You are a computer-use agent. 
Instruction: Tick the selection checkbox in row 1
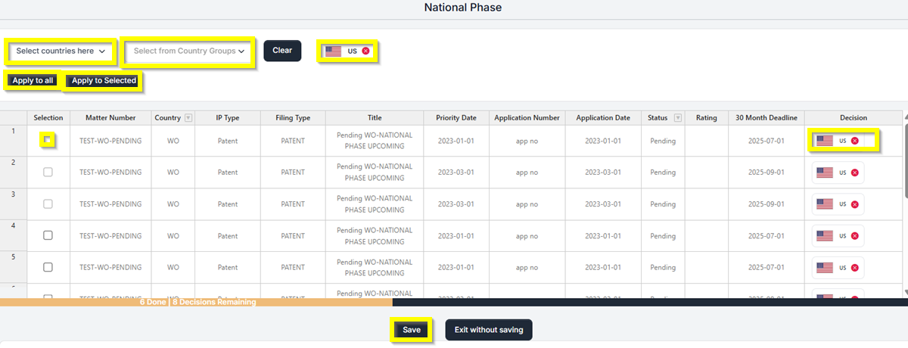point(48,140)
